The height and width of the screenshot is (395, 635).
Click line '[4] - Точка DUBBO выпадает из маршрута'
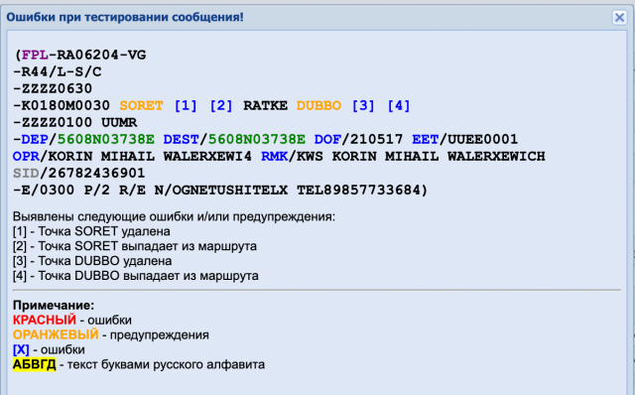tap(136, 276)
